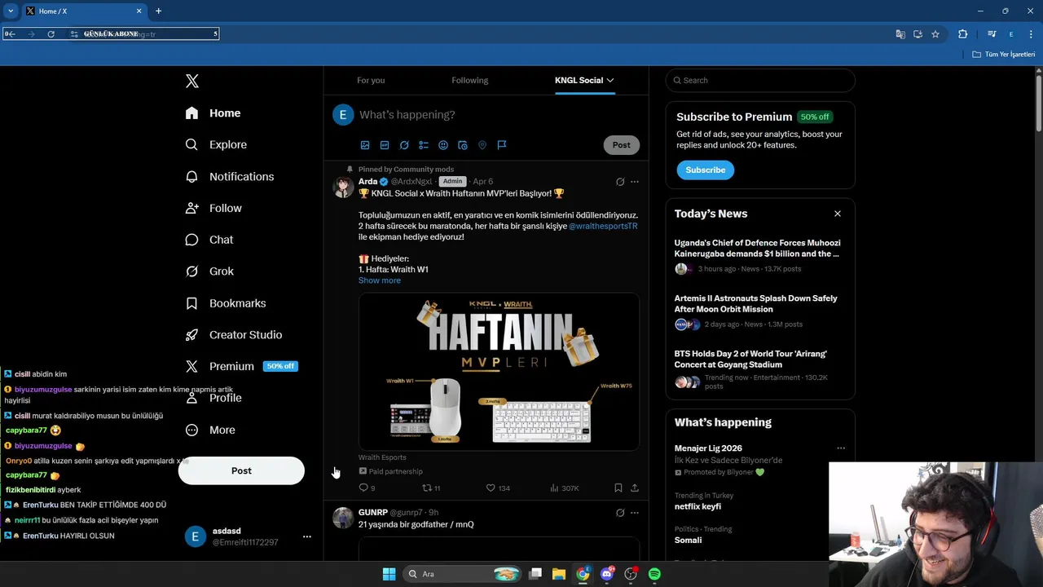This screenshot has height=587, width=1043.
Task: Click the flag icon in the composer
Action: tap(502, 145)
